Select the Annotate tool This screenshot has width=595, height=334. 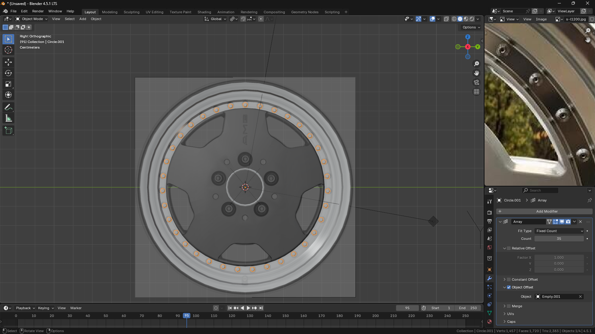tap(8, 107)
